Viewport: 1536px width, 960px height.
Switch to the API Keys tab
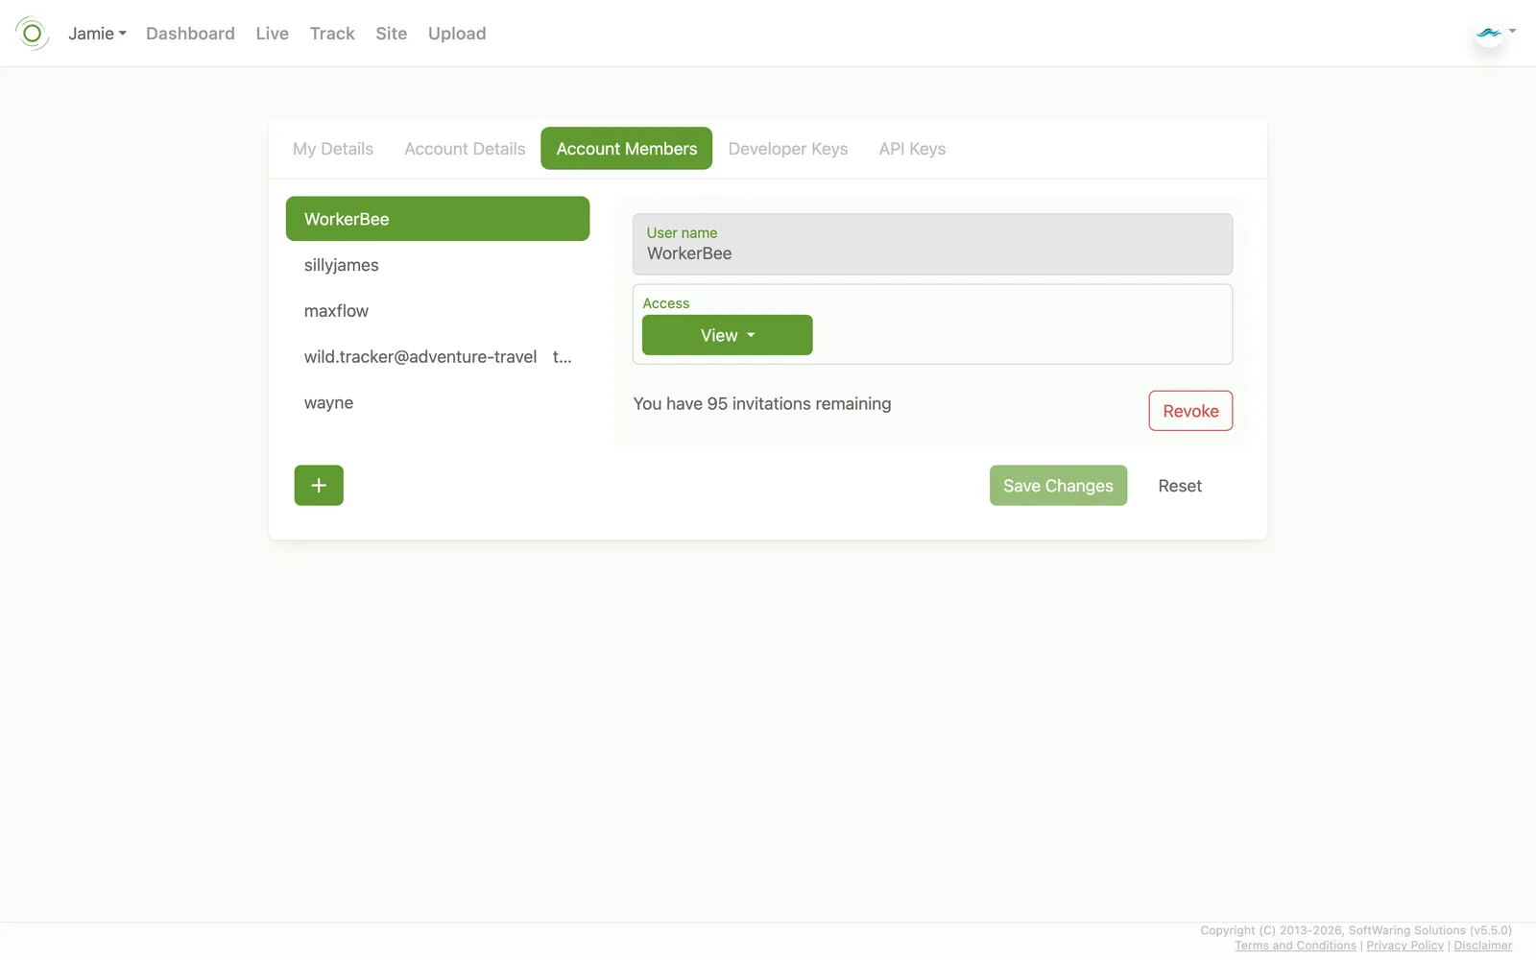tap(912, 149)
